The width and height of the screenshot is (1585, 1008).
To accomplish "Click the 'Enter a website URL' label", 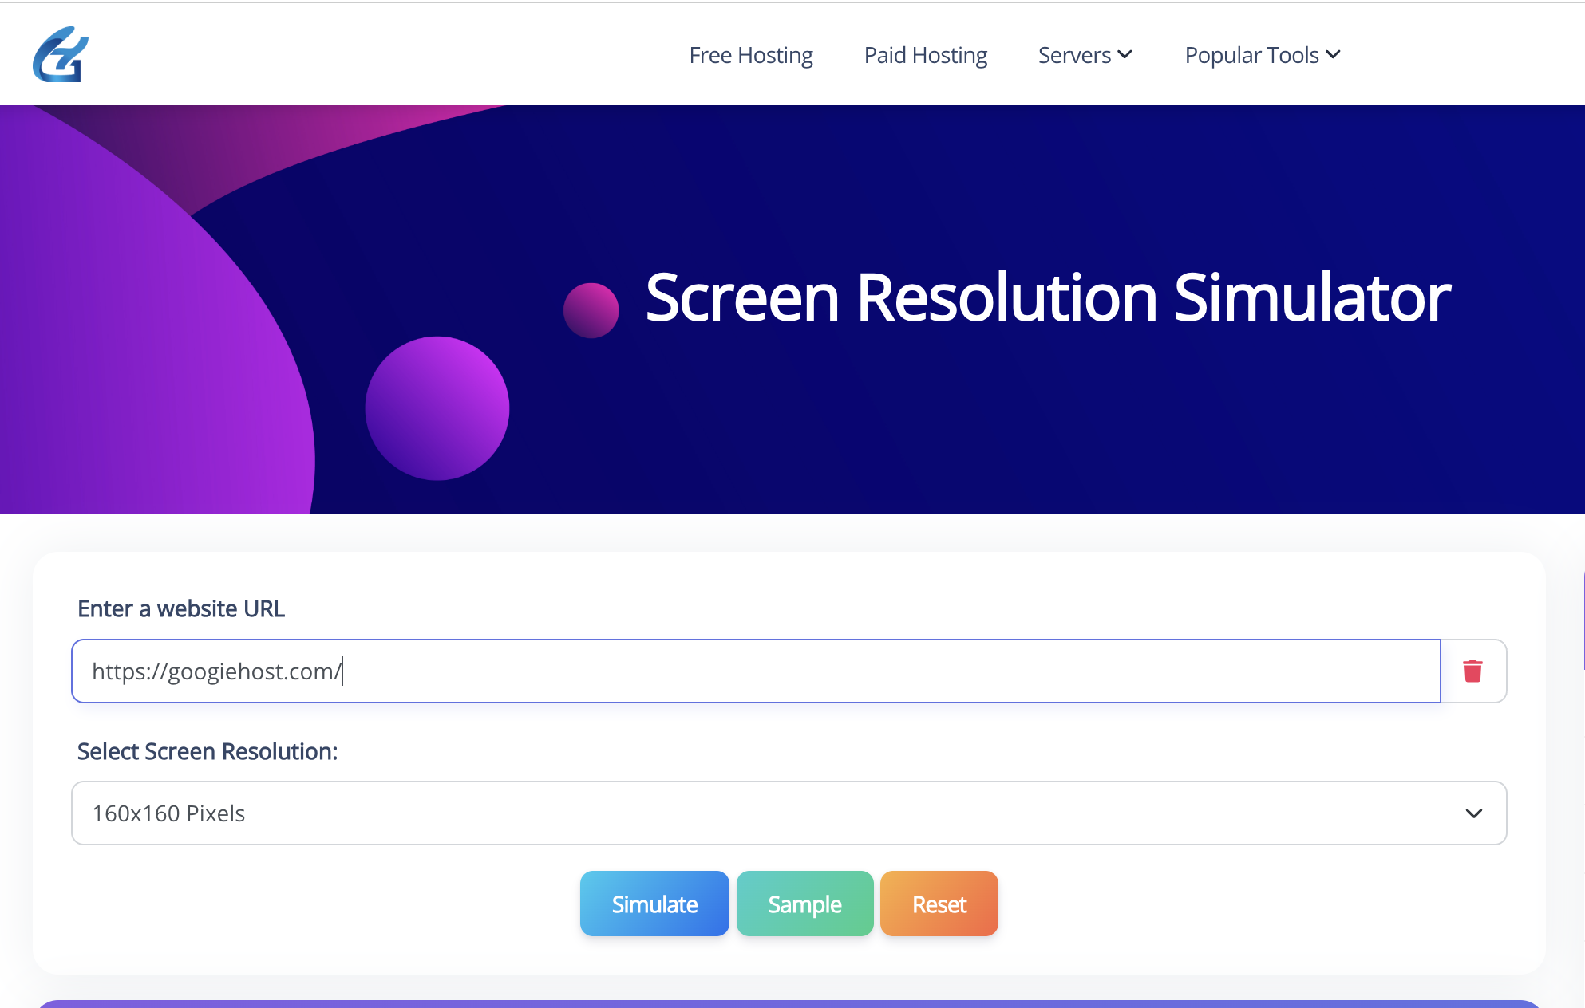I will 181,608.
